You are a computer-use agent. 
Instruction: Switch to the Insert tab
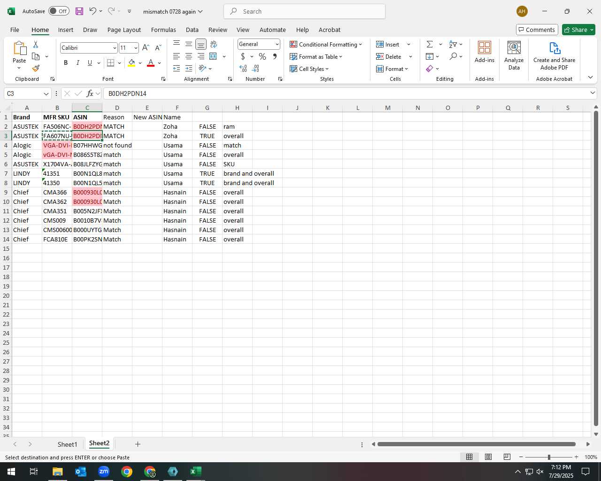[x=66, y=30]
